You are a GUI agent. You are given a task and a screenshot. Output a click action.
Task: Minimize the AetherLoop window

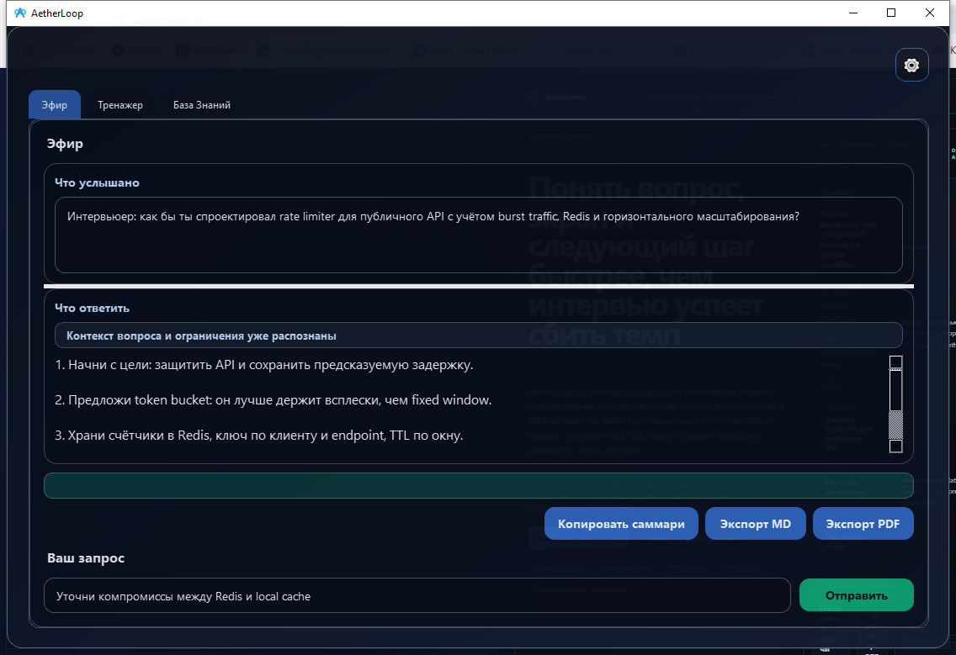852,13
